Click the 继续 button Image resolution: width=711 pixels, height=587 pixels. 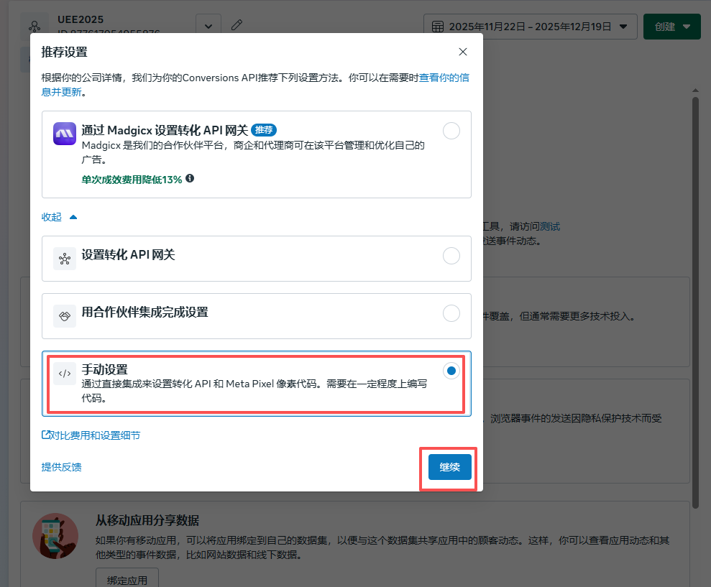coord(449,467)
